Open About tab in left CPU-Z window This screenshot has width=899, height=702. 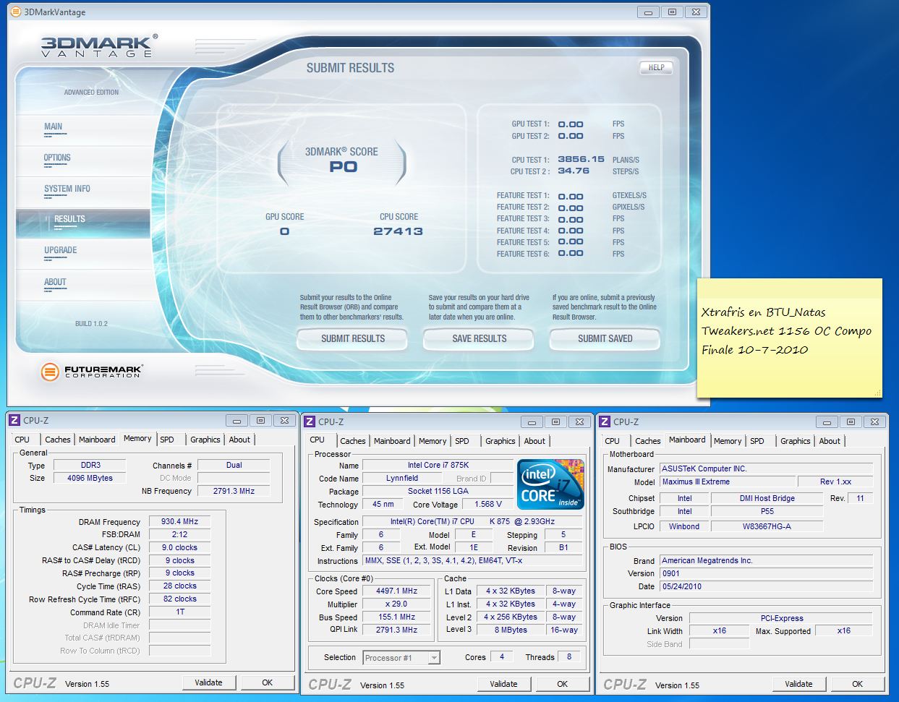(x=239, y=440)
